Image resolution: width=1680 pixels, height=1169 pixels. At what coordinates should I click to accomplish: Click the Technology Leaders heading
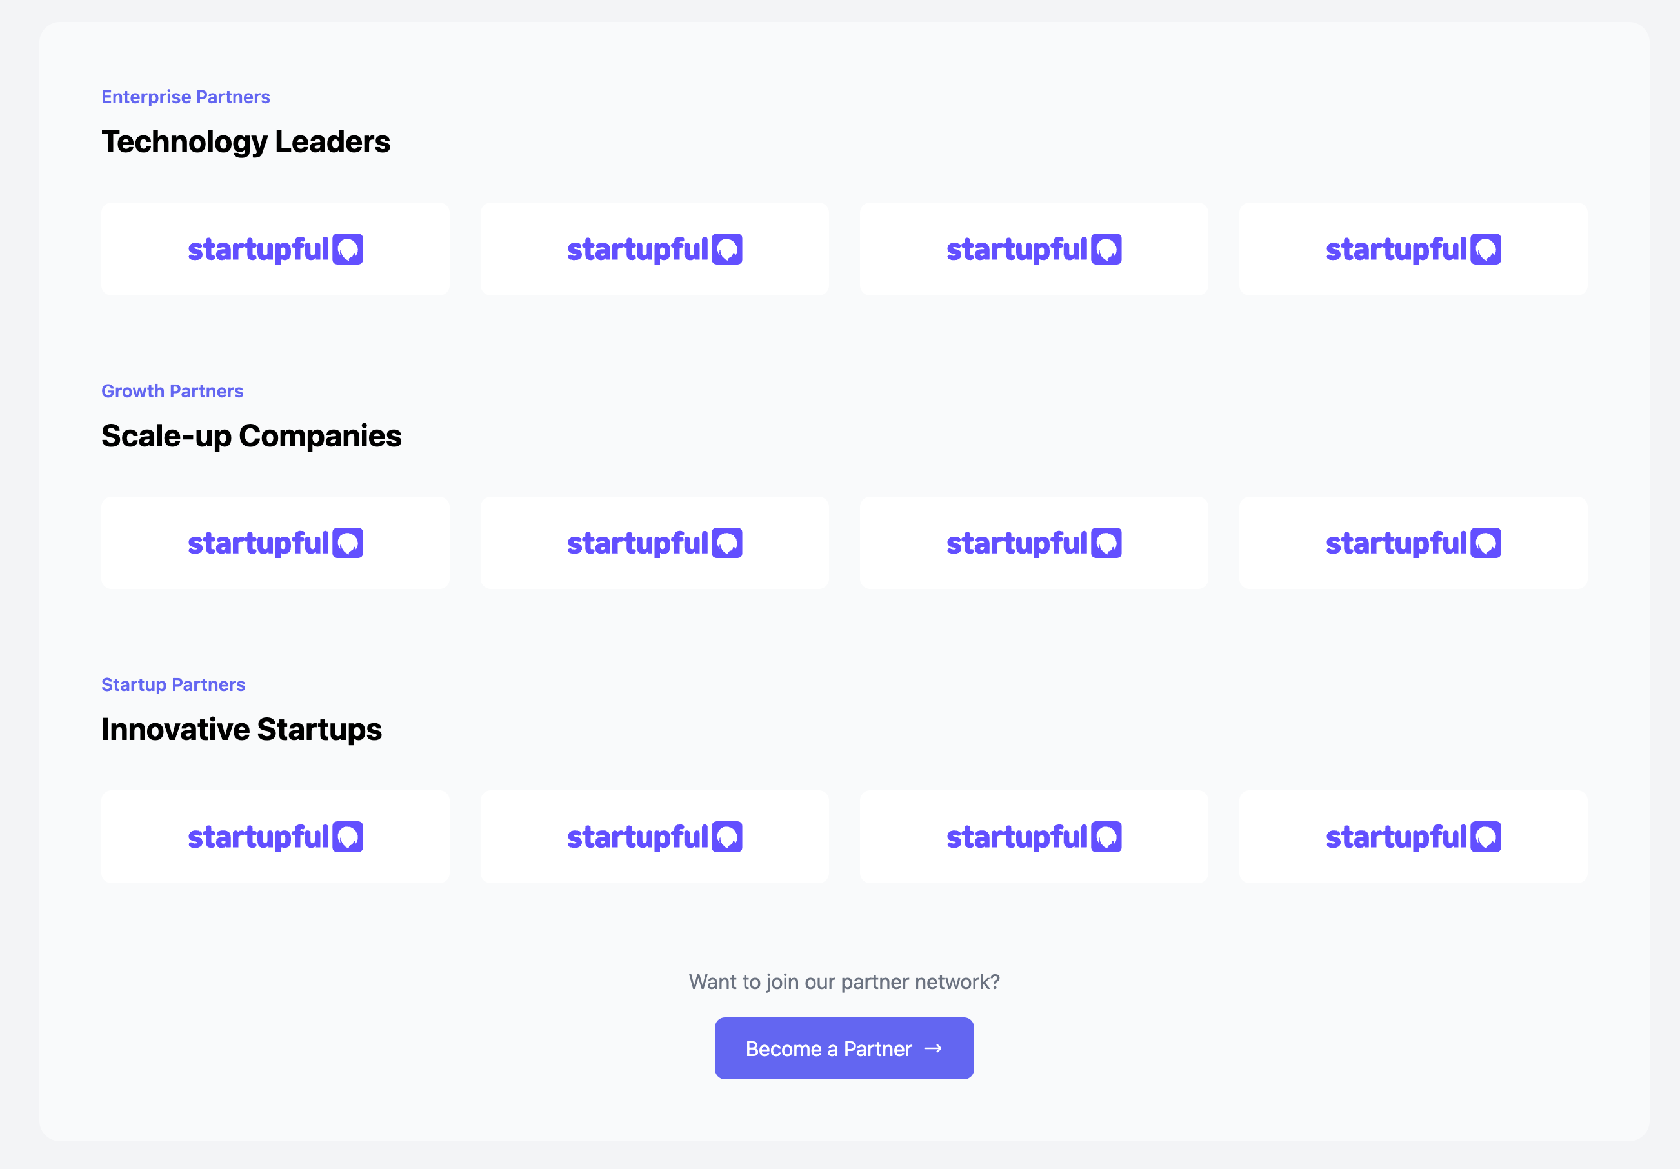[x=246, y=142]
